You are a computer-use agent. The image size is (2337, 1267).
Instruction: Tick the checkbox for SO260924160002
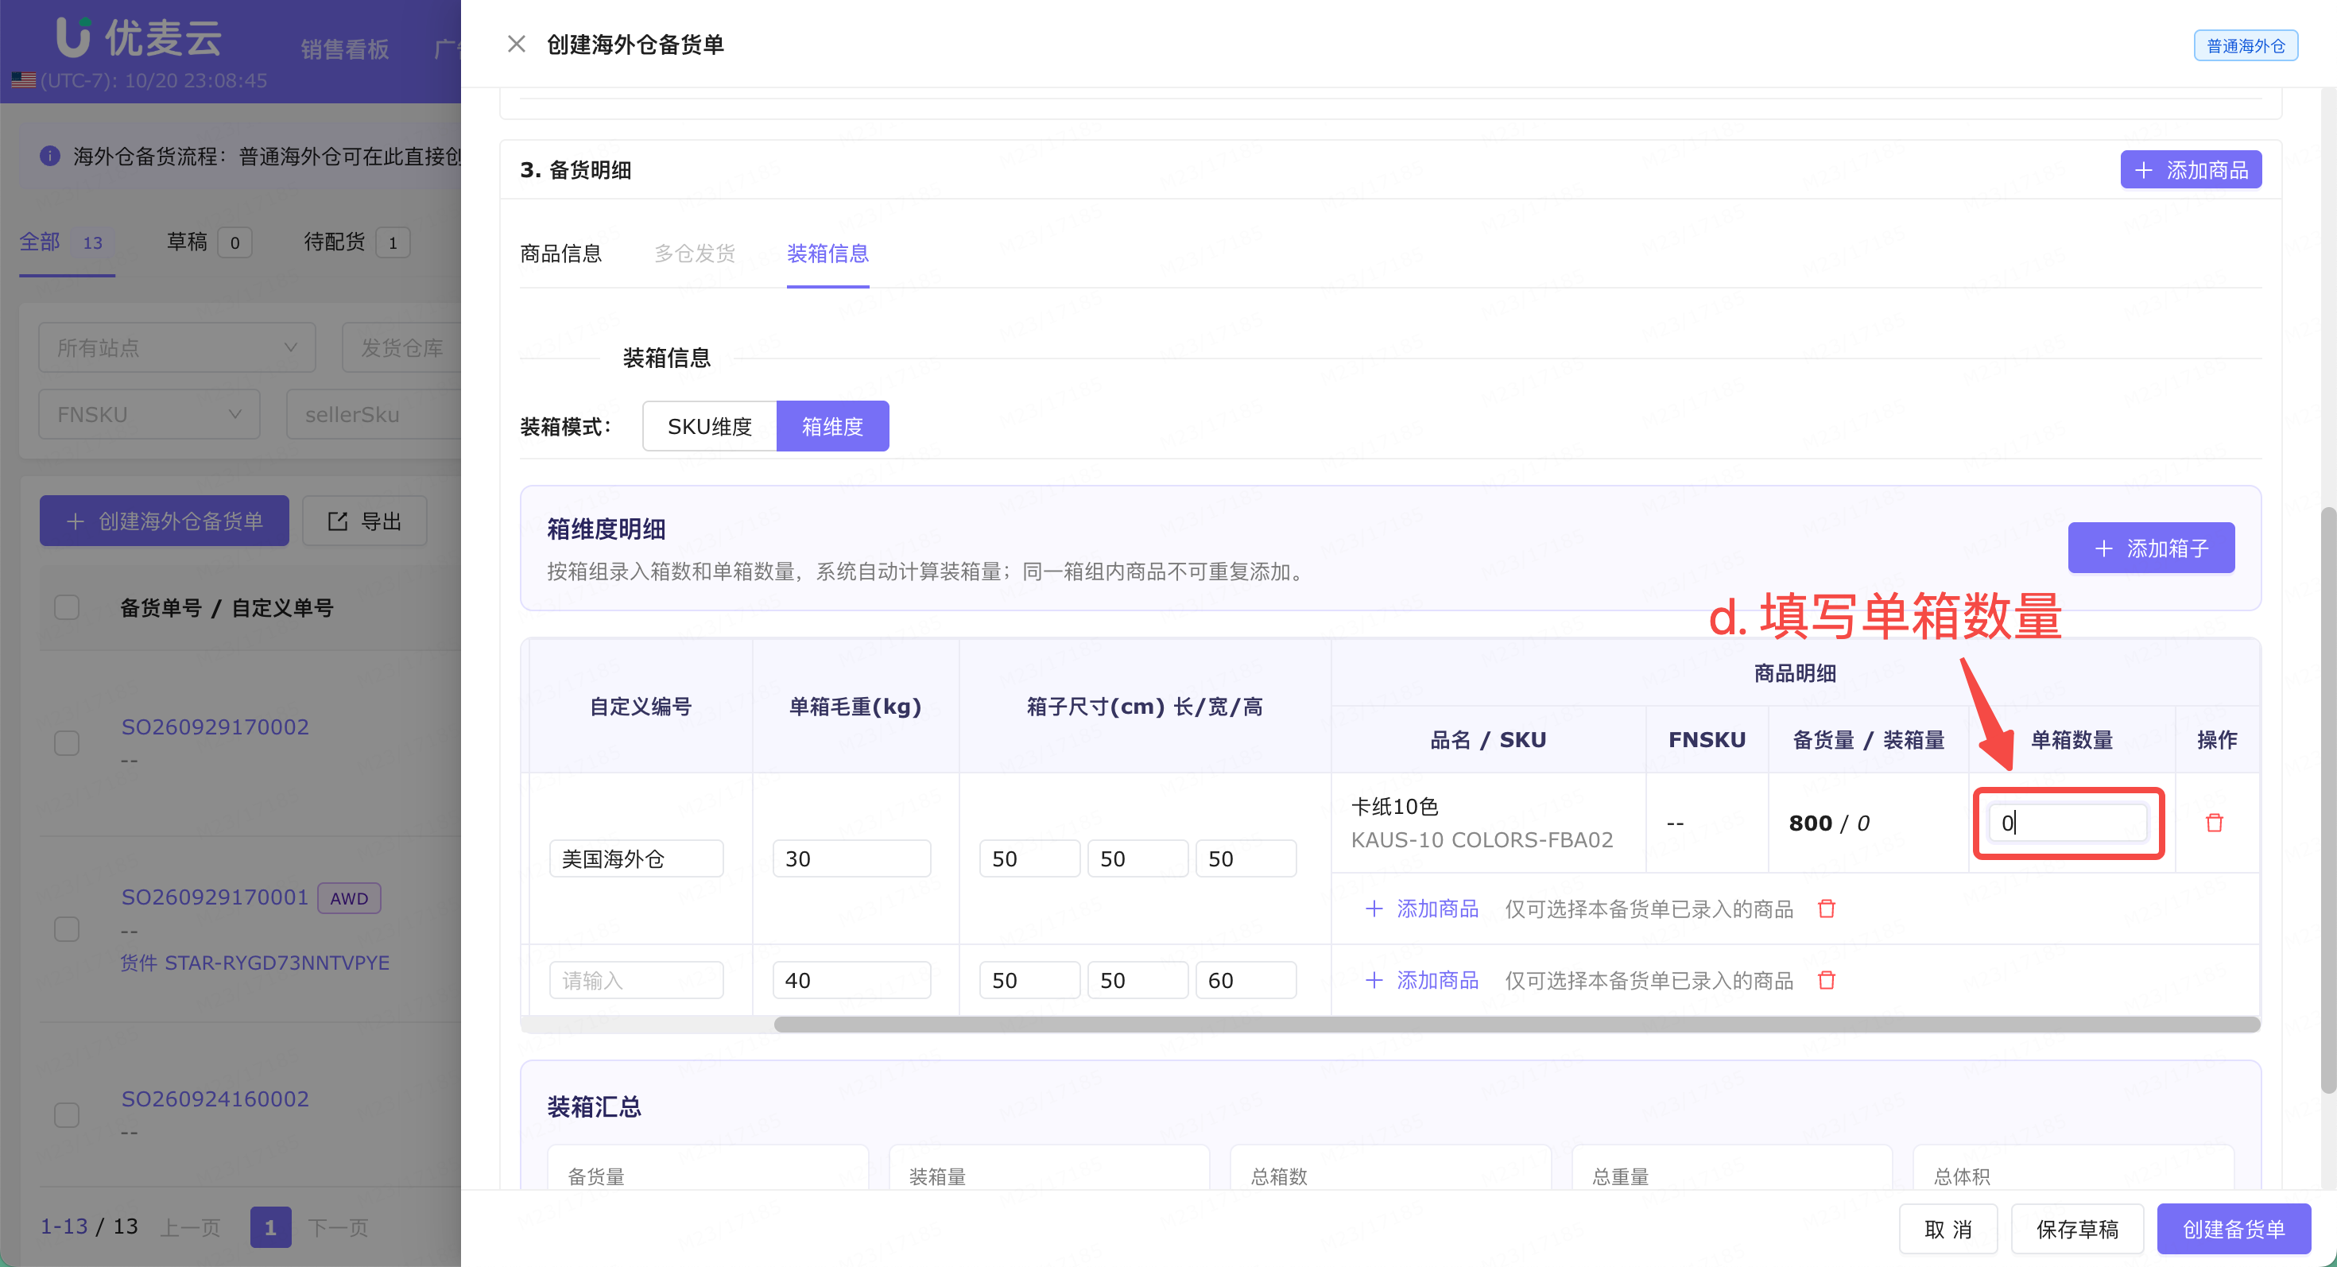(67, 1114)
